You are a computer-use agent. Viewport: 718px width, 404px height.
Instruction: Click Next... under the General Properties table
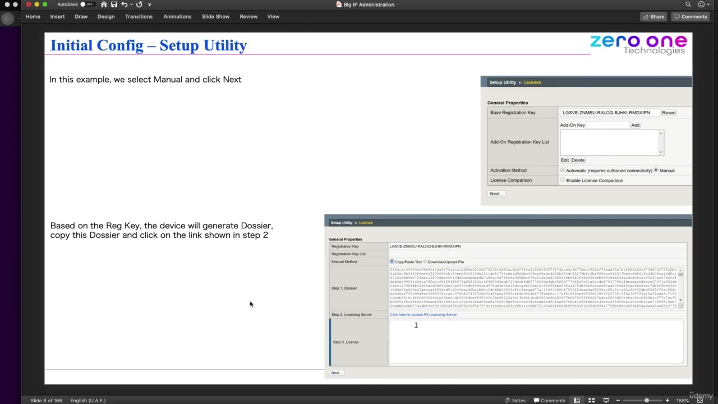click(496, 194)
